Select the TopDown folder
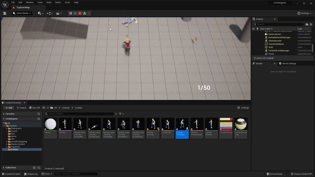 coord(15,147)
